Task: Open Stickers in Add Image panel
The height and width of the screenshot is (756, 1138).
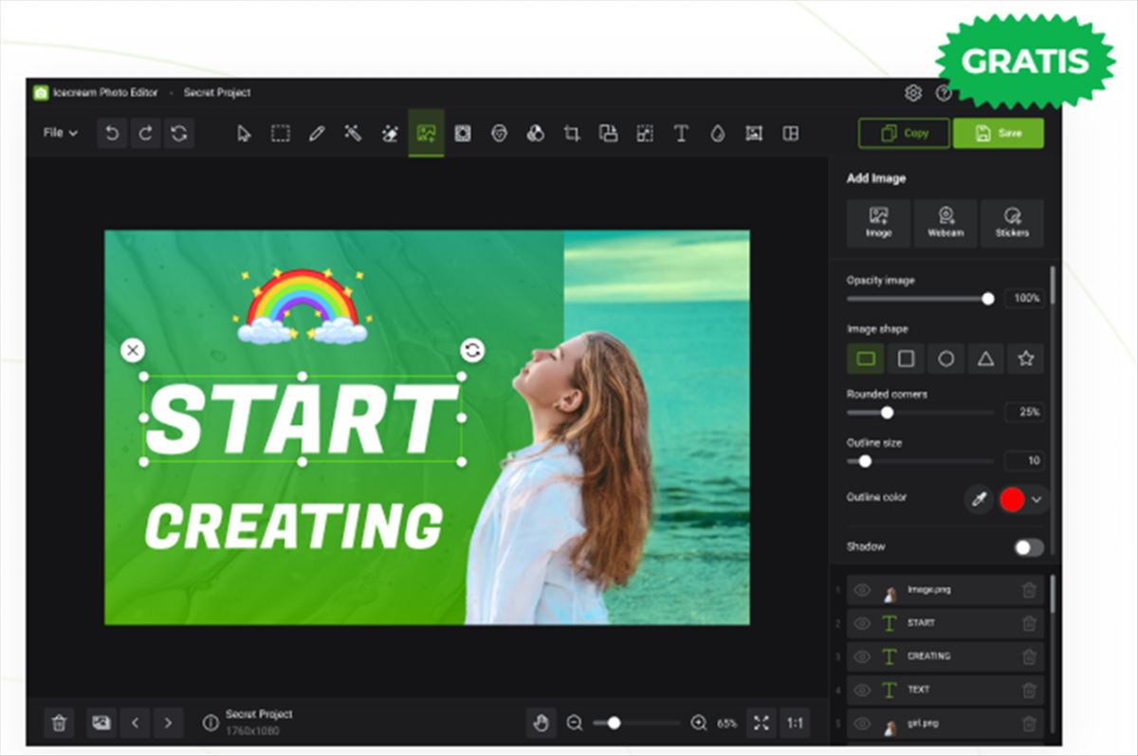Action: (1012, 223)
